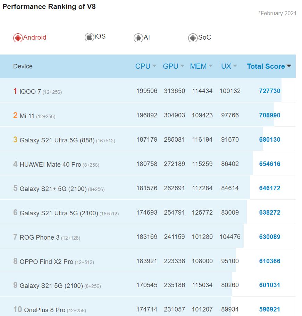Screen dimensions: 302x316
Task: Sort by GPU column arrow
Action: click(182, 66)
